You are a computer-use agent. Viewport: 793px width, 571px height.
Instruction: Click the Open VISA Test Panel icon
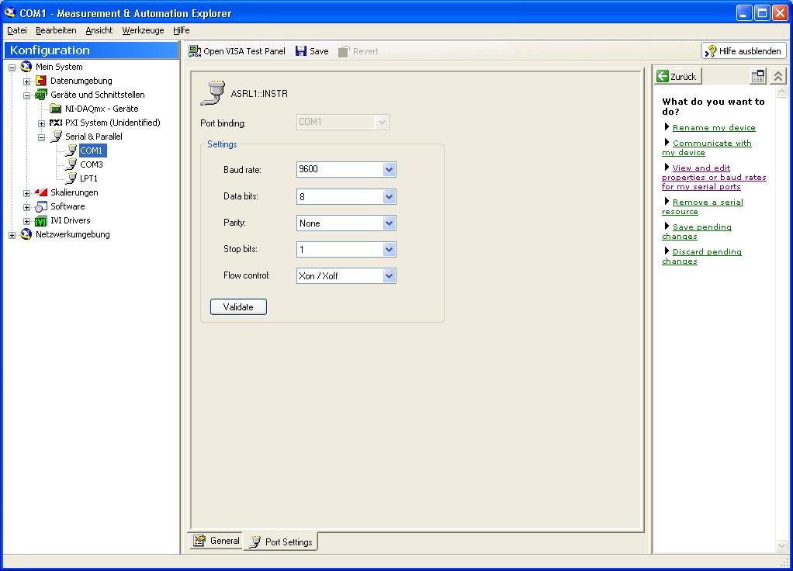click(x=195, y=51)
